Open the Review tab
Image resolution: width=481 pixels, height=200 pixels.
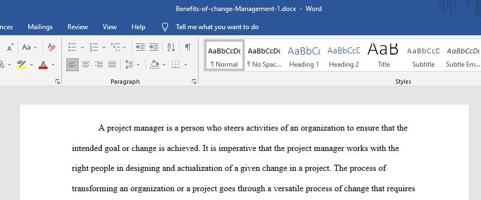coord(77,27)
